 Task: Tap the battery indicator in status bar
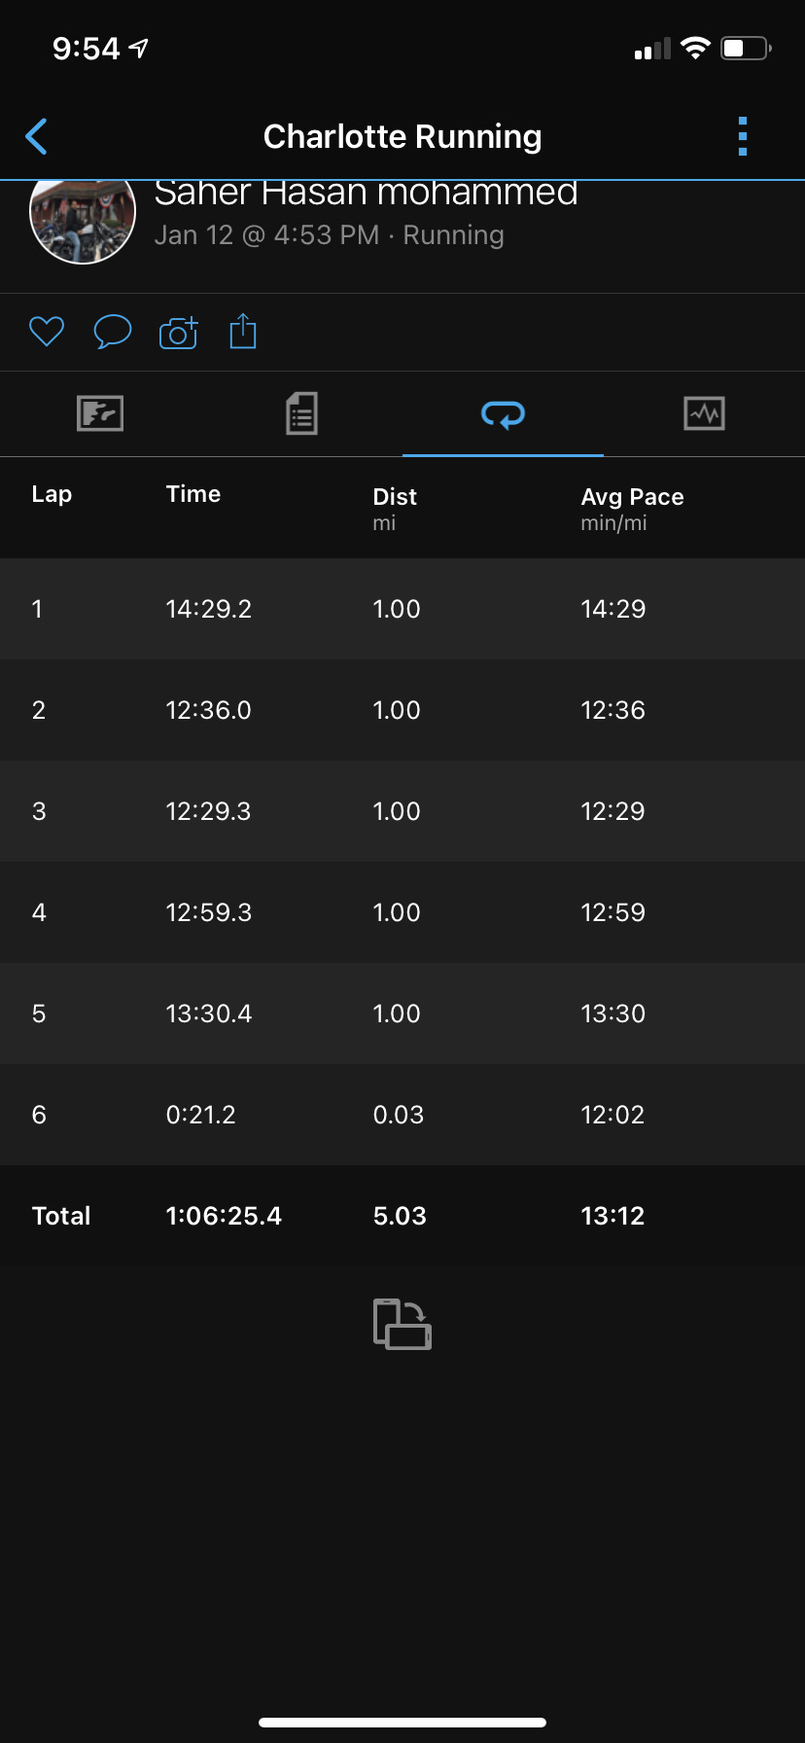pyautogui.click(x=746, y=48)
